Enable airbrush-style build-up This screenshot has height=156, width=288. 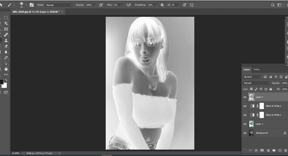[129, 5]
